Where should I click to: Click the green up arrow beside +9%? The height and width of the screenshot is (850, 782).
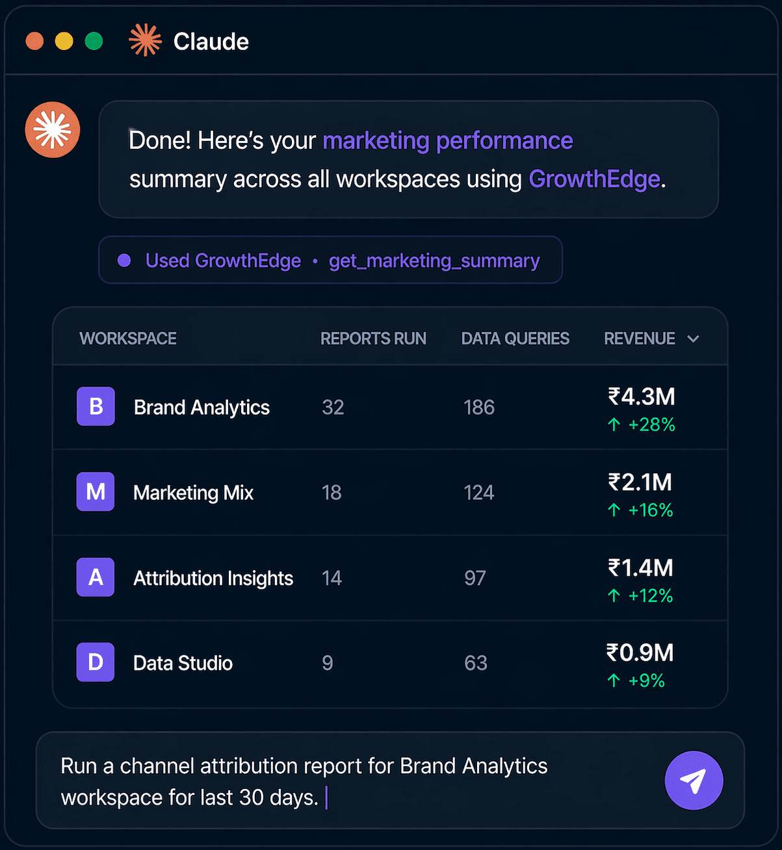pyautogui.click(x=614, y=680)
